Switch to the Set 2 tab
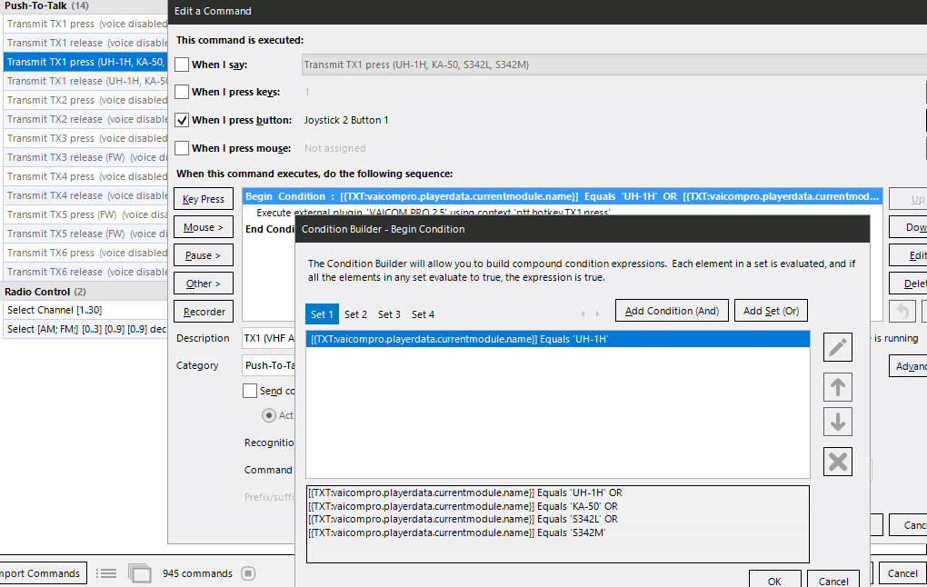This screenshot has width=927, height=587. coord(356,313)
